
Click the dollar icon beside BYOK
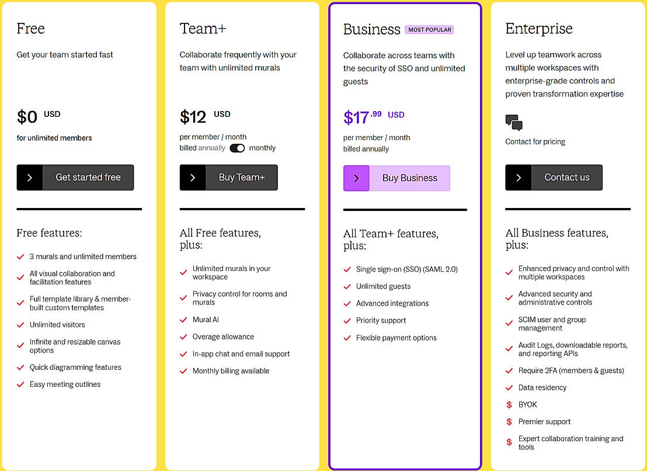[x=509, y=405]
